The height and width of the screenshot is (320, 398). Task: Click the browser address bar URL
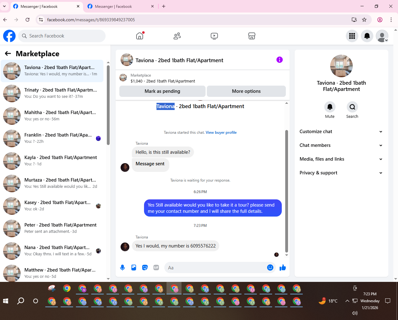coord(91,20)
